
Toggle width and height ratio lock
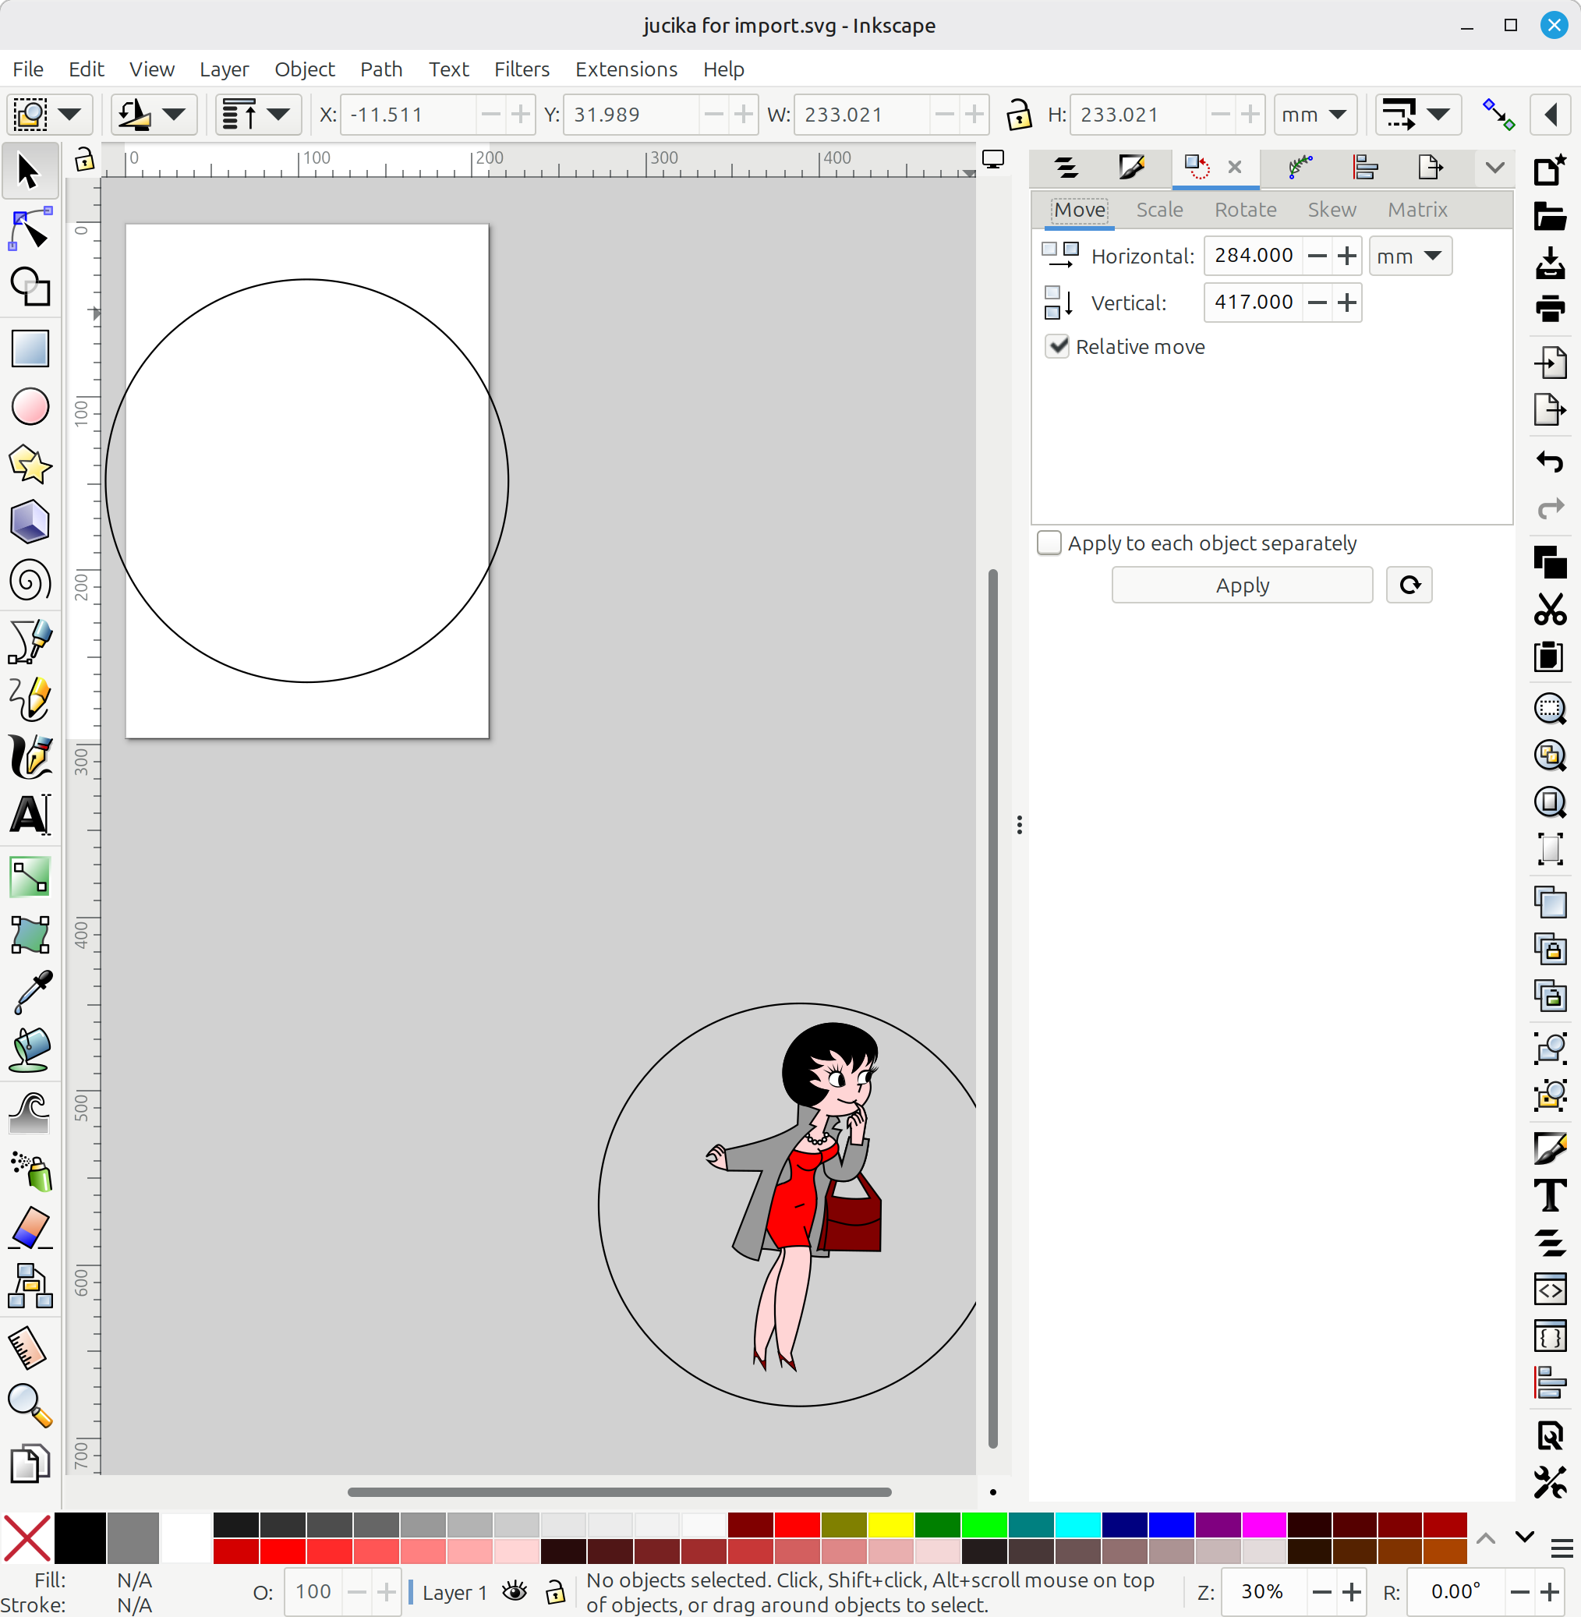pos(1018,115)
